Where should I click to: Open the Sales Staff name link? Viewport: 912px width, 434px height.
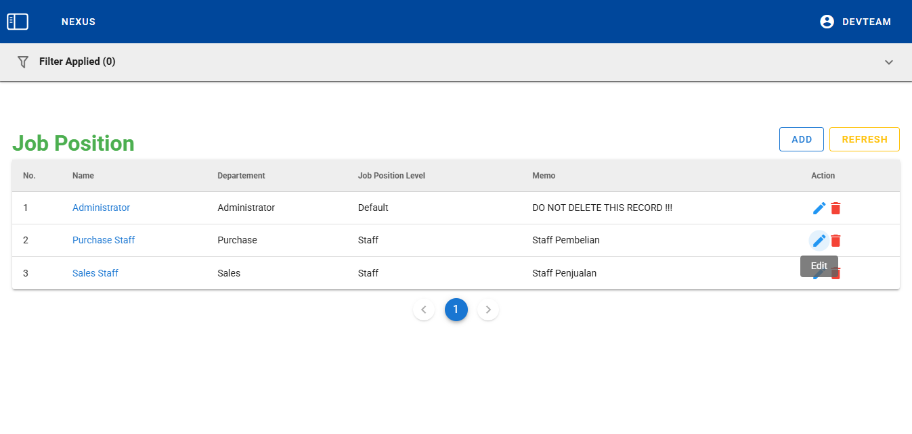pos(95,273)
